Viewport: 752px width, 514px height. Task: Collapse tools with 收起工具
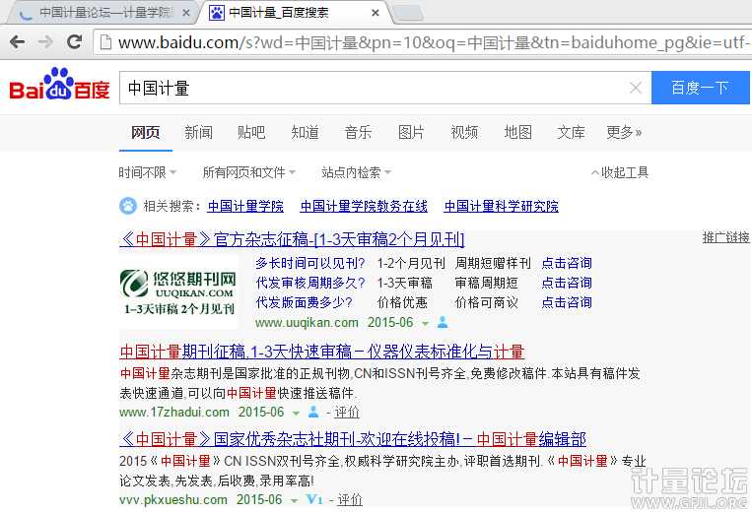point(620,172)
